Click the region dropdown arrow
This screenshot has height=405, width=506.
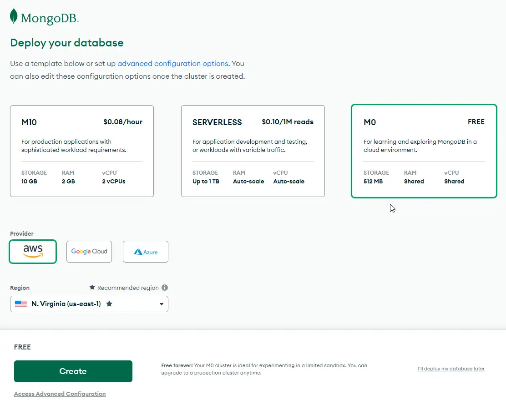[x=162, y=304]
